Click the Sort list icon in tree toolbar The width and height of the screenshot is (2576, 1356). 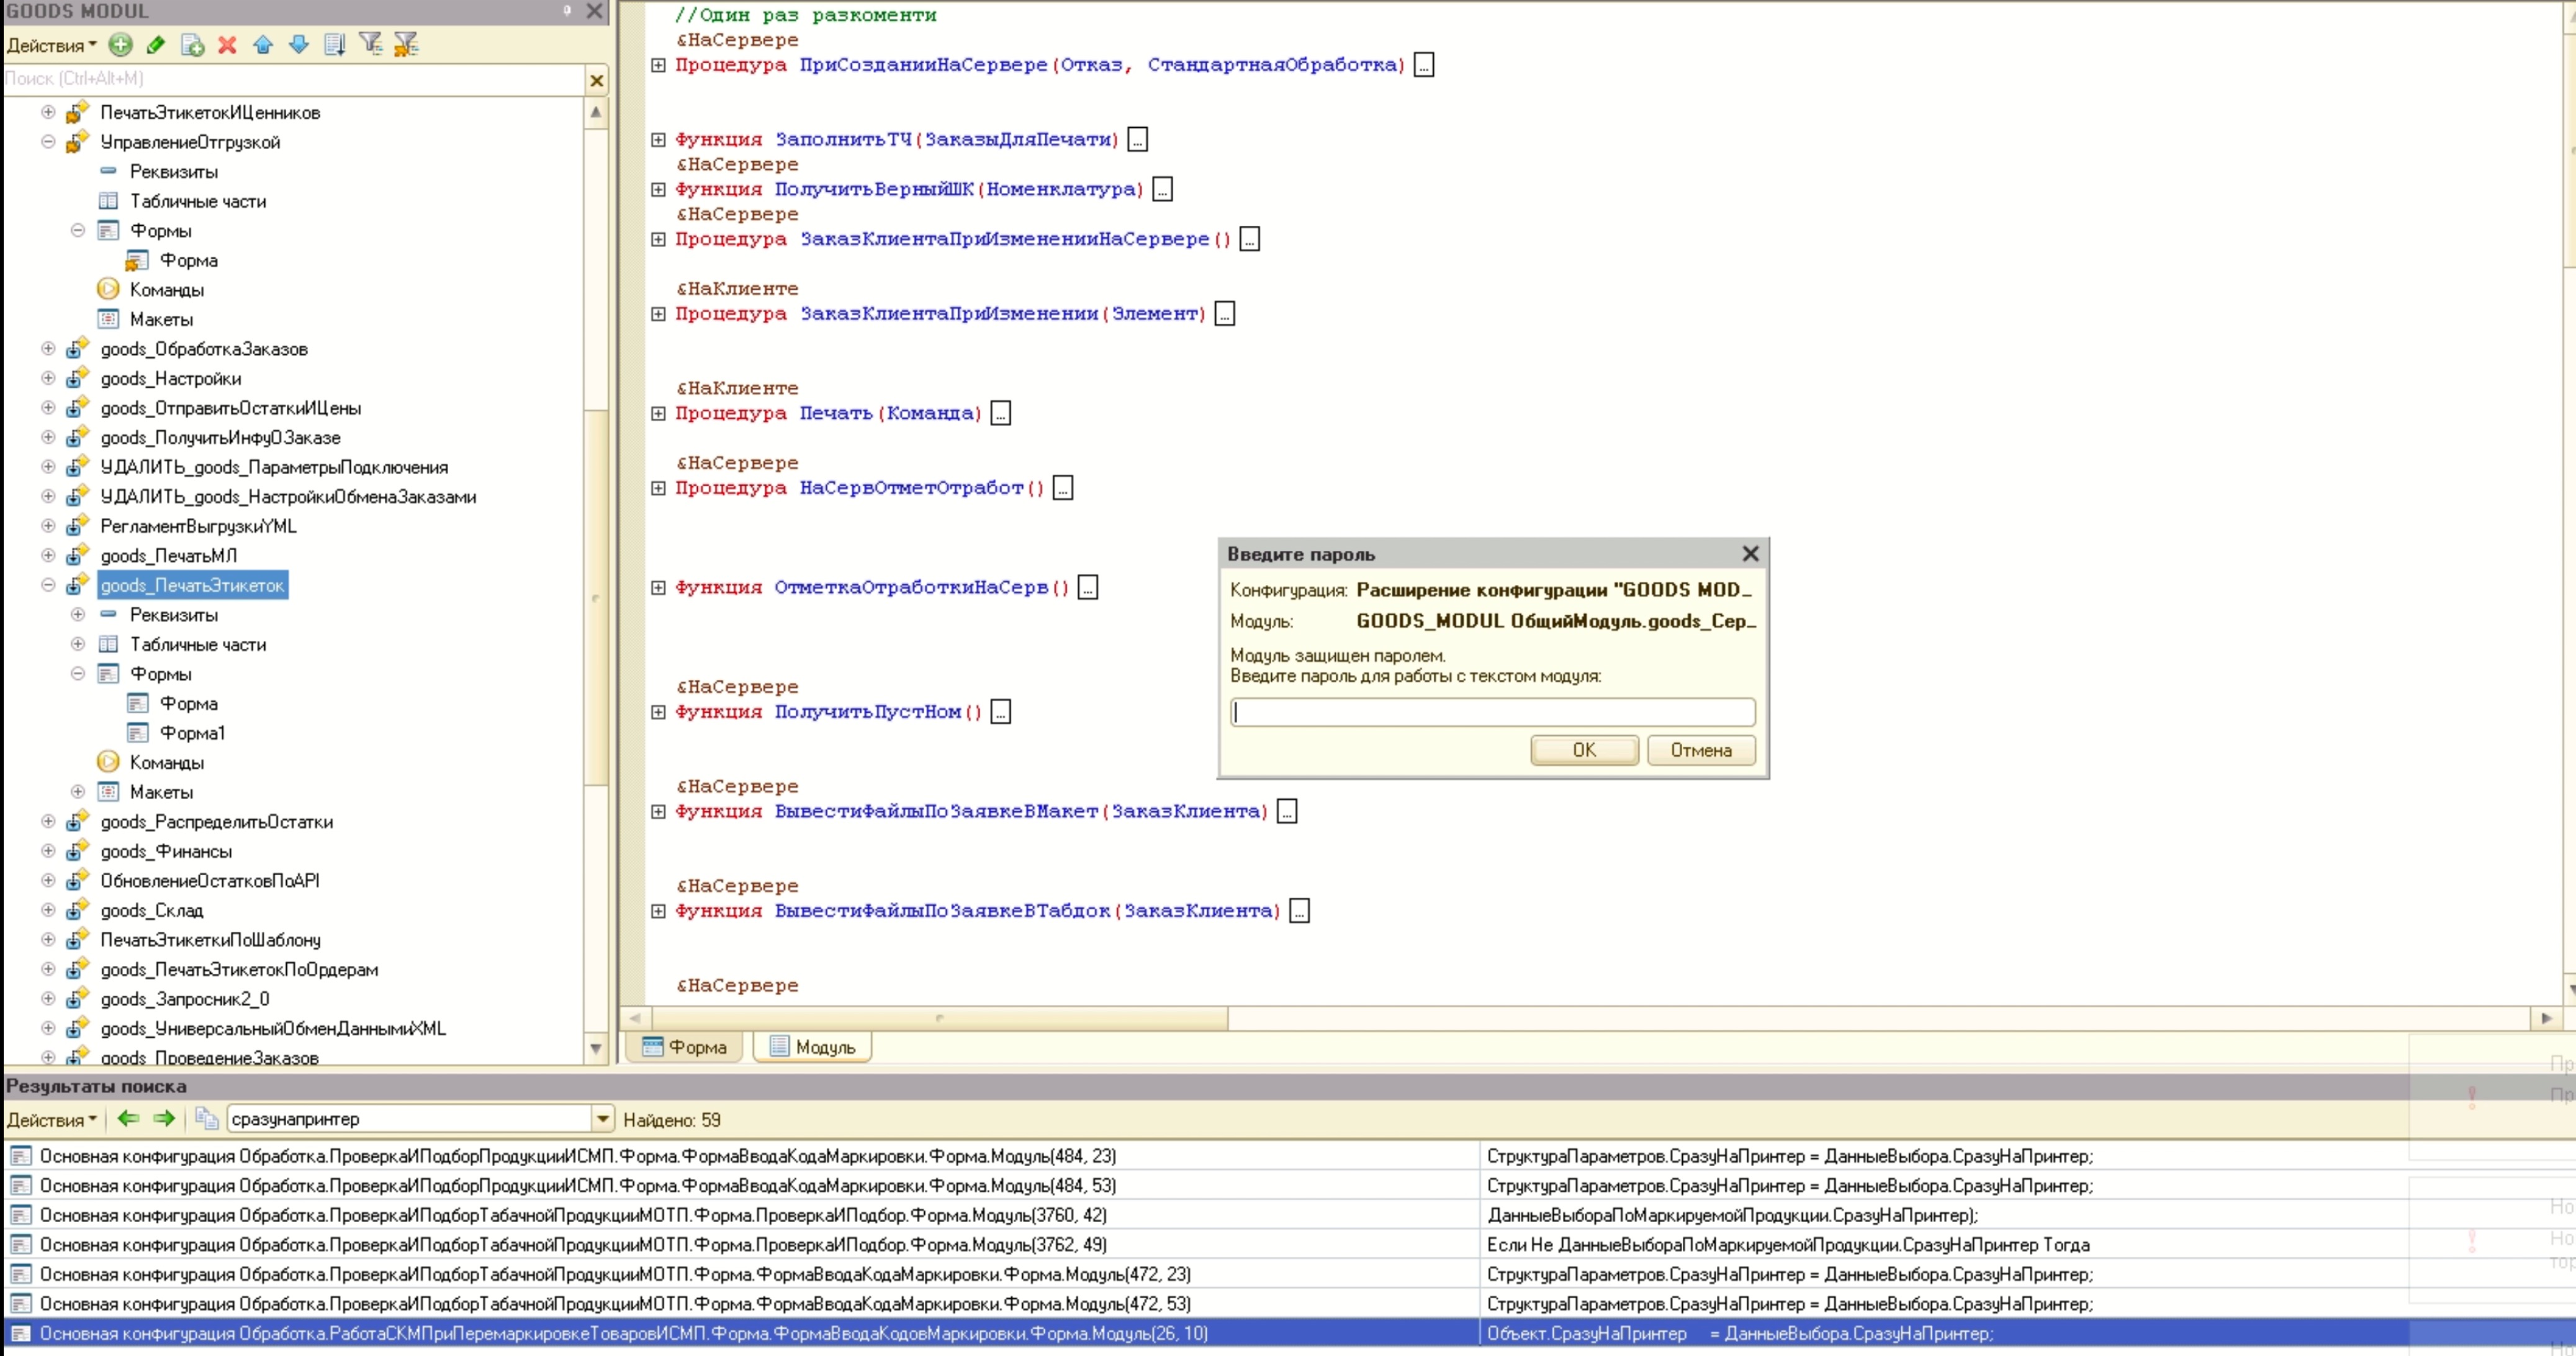click(x=334, y=44)
